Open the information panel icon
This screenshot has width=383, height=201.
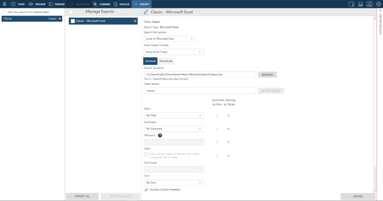351,4
